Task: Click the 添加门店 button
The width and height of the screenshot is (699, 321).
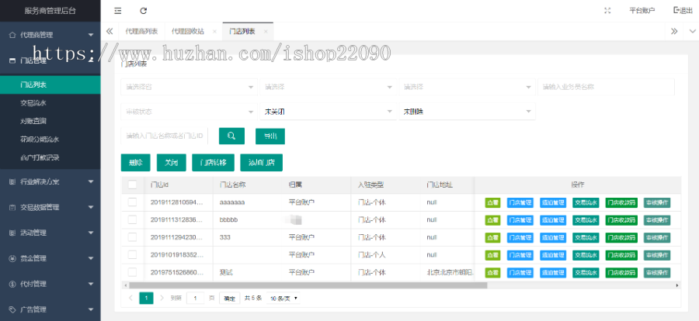Action: point(261,163)
